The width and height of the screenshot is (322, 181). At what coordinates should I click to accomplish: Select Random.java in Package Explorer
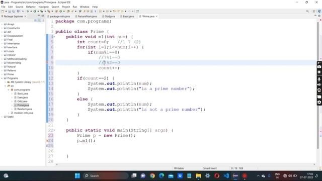[23, 109]
